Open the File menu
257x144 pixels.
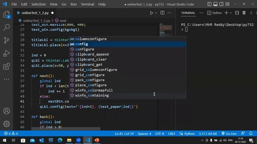pos(14,4)
